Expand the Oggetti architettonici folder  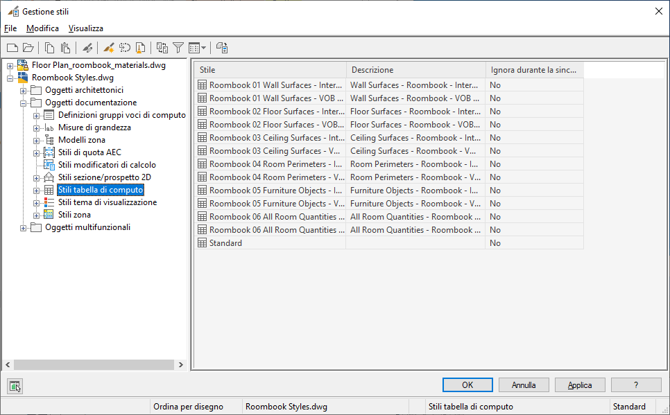(x=23, y=91)
